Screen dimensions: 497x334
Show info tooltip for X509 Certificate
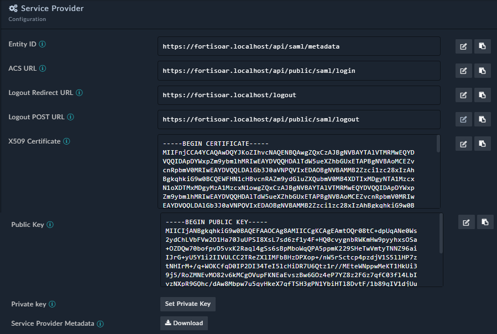point(67,141)
